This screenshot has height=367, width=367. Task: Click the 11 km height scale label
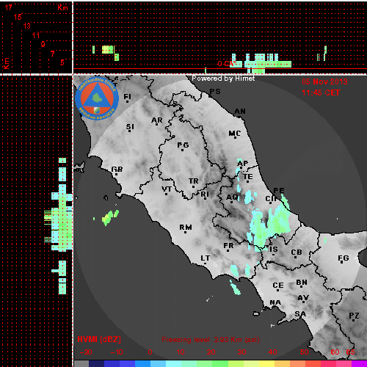pos(36,35)
